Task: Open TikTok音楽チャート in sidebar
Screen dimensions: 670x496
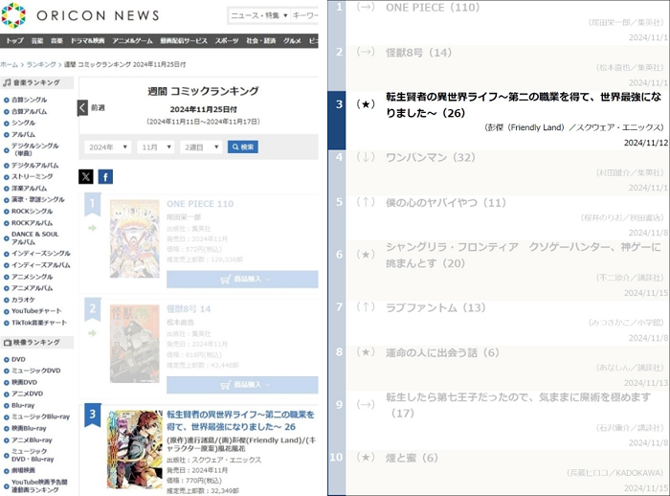Action: 39,323
